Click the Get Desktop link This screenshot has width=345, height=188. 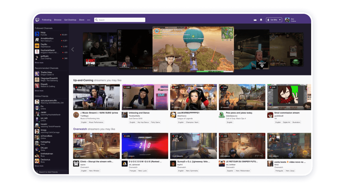pyautogui.click(x=70, y=20)
